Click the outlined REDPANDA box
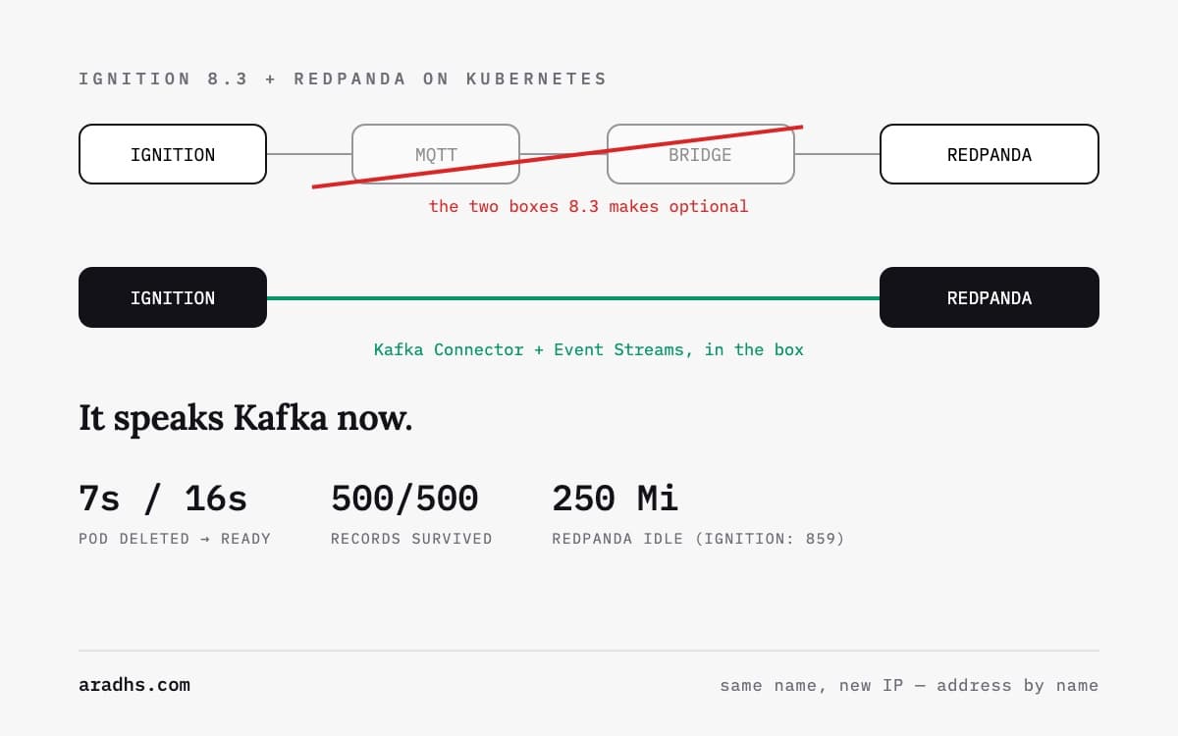 point(990,154)
